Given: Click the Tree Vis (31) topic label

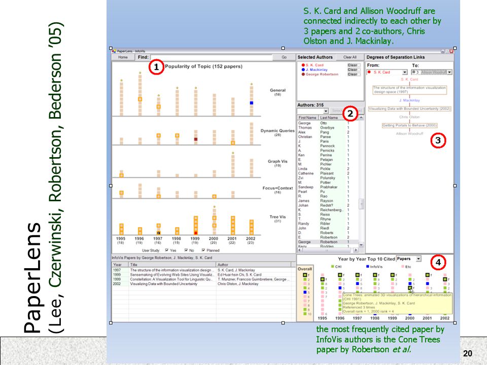Looking at the screenshot, I should coord(277,219).
